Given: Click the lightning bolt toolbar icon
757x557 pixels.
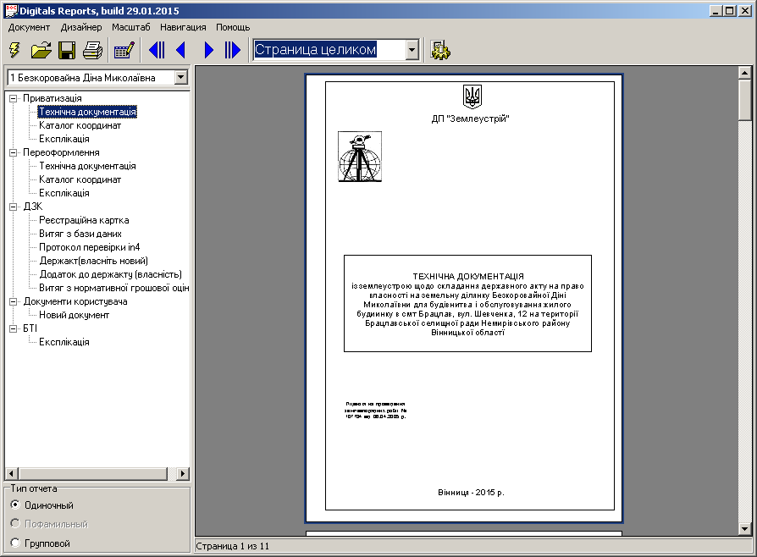Looking at the screenshot, I should click(x=15, y=50).
